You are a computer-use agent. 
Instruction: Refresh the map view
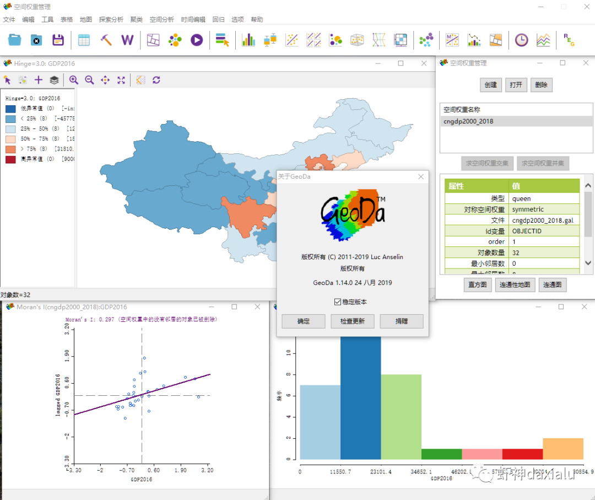pos(156,80)
